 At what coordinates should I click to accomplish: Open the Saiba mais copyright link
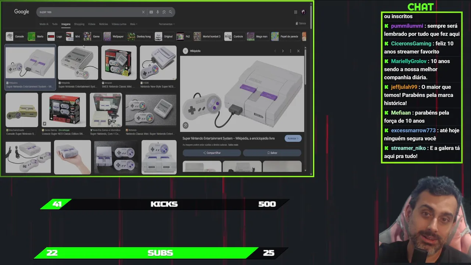click(x=233, y=145)
